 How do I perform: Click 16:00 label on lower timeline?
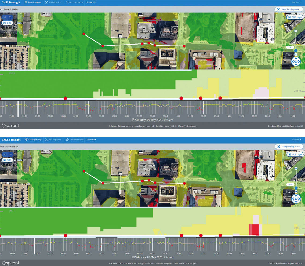pyautogui.click(x=255, y=254)
